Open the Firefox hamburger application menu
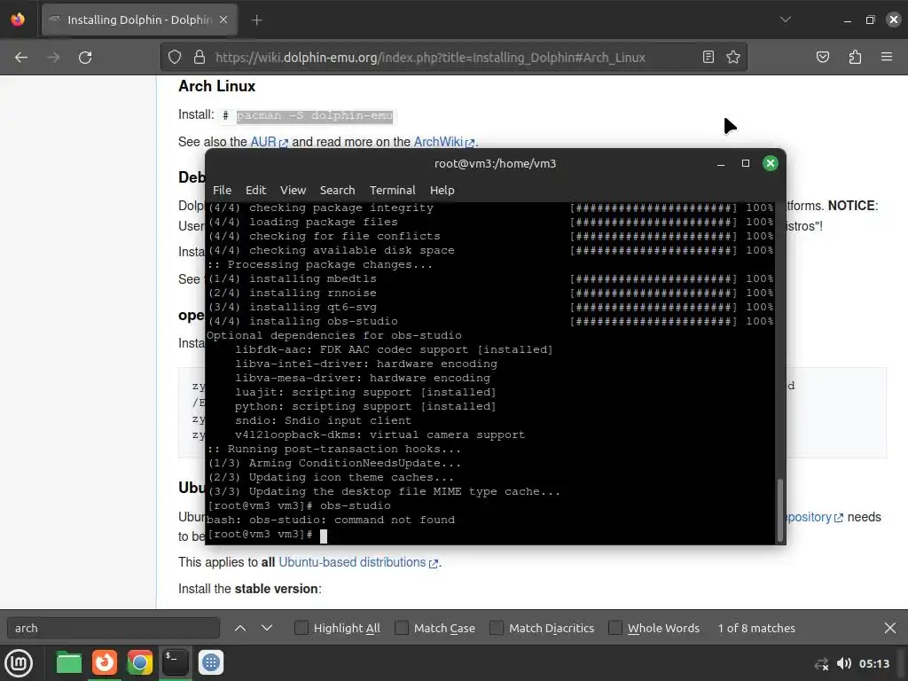 tap(887, 57)
